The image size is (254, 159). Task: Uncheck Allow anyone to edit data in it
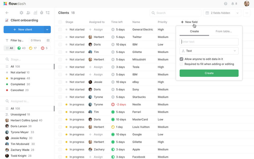pos(182,59)
